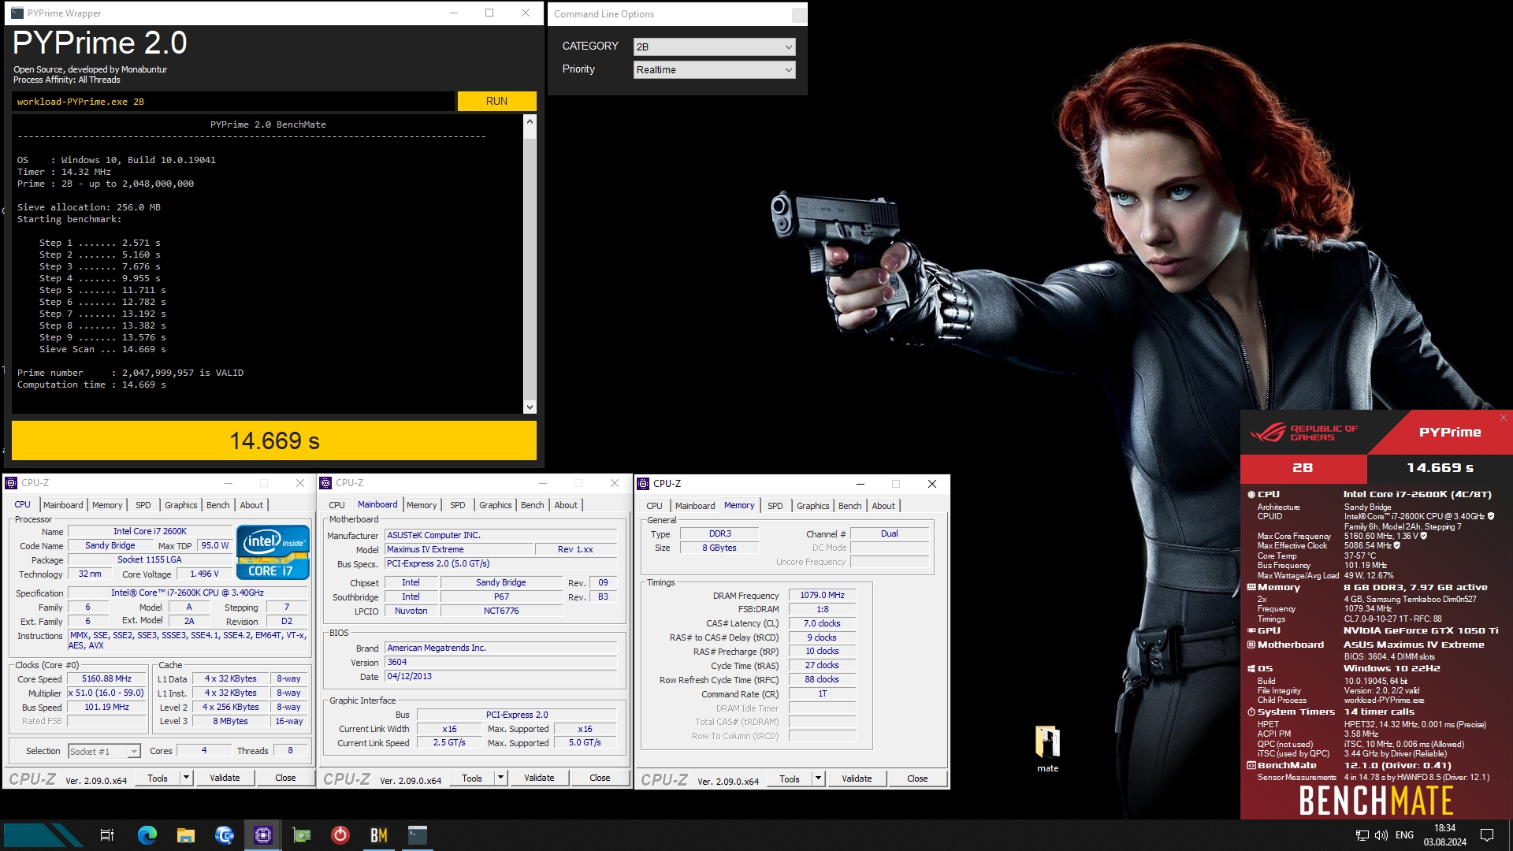Click the Intel Core i7 logo in CPU-Z
1513x851 pixels.
[273, 552]
